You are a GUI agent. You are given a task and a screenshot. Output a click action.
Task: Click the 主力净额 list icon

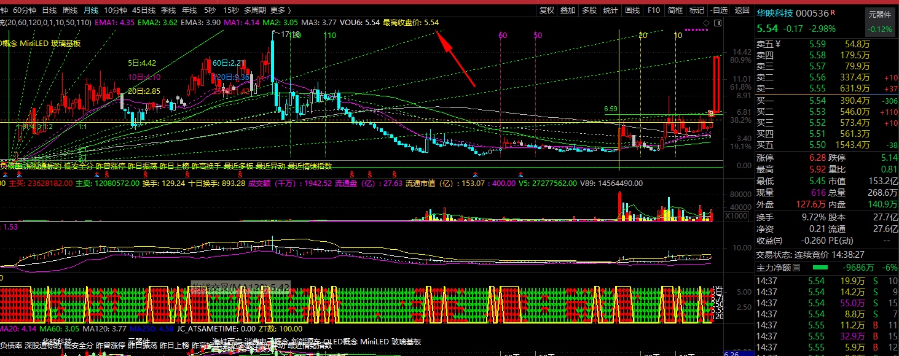click(x=796, y=268)
